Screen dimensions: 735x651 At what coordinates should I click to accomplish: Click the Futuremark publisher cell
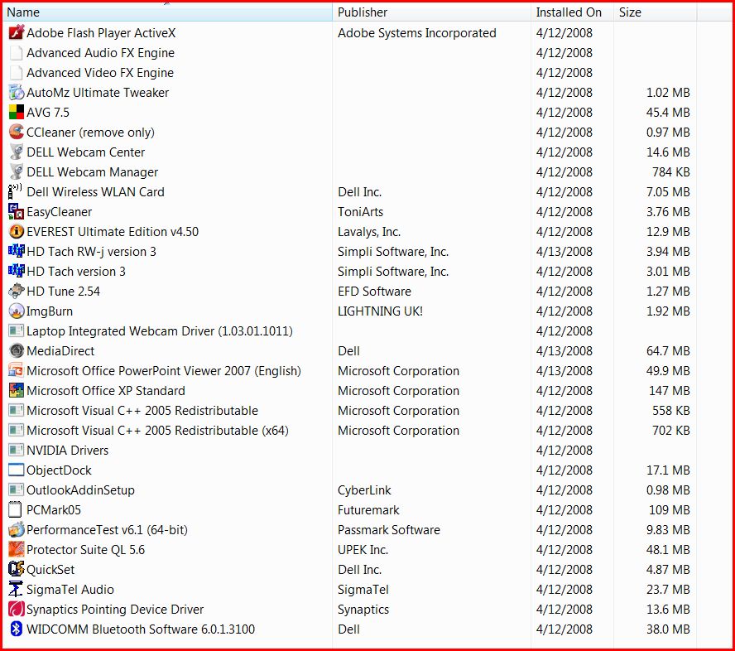click(x=368, y=510)
